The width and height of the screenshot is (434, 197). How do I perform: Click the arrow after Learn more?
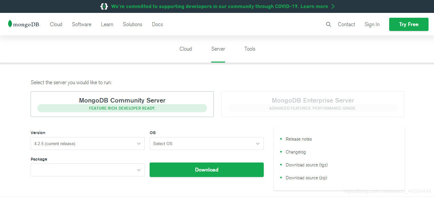point(333,6)
